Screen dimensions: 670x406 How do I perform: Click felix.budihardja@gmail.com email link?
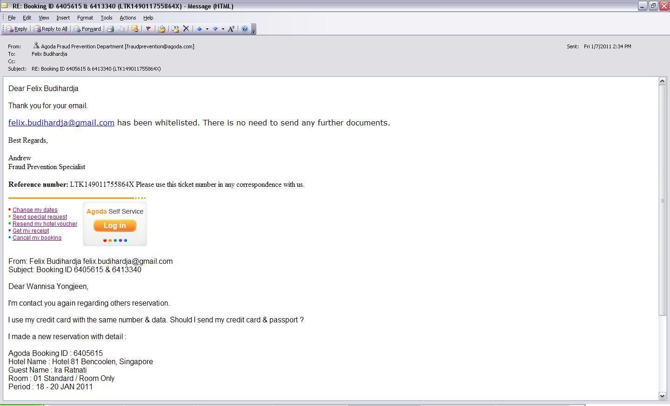tap(61, 123)
